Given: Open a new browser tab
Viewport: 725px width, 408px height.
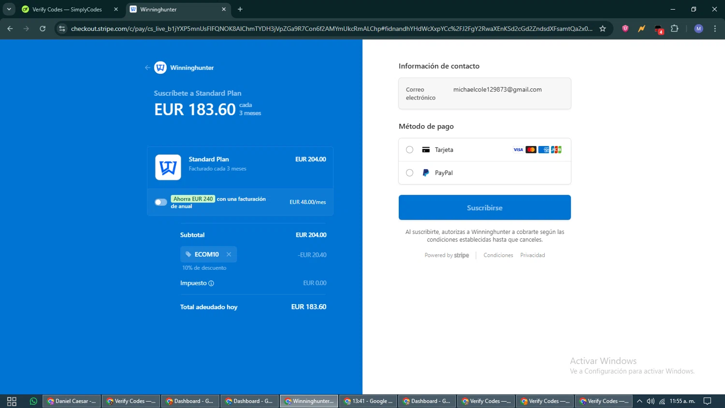Looking at the screenshot, I should point(240,9).
